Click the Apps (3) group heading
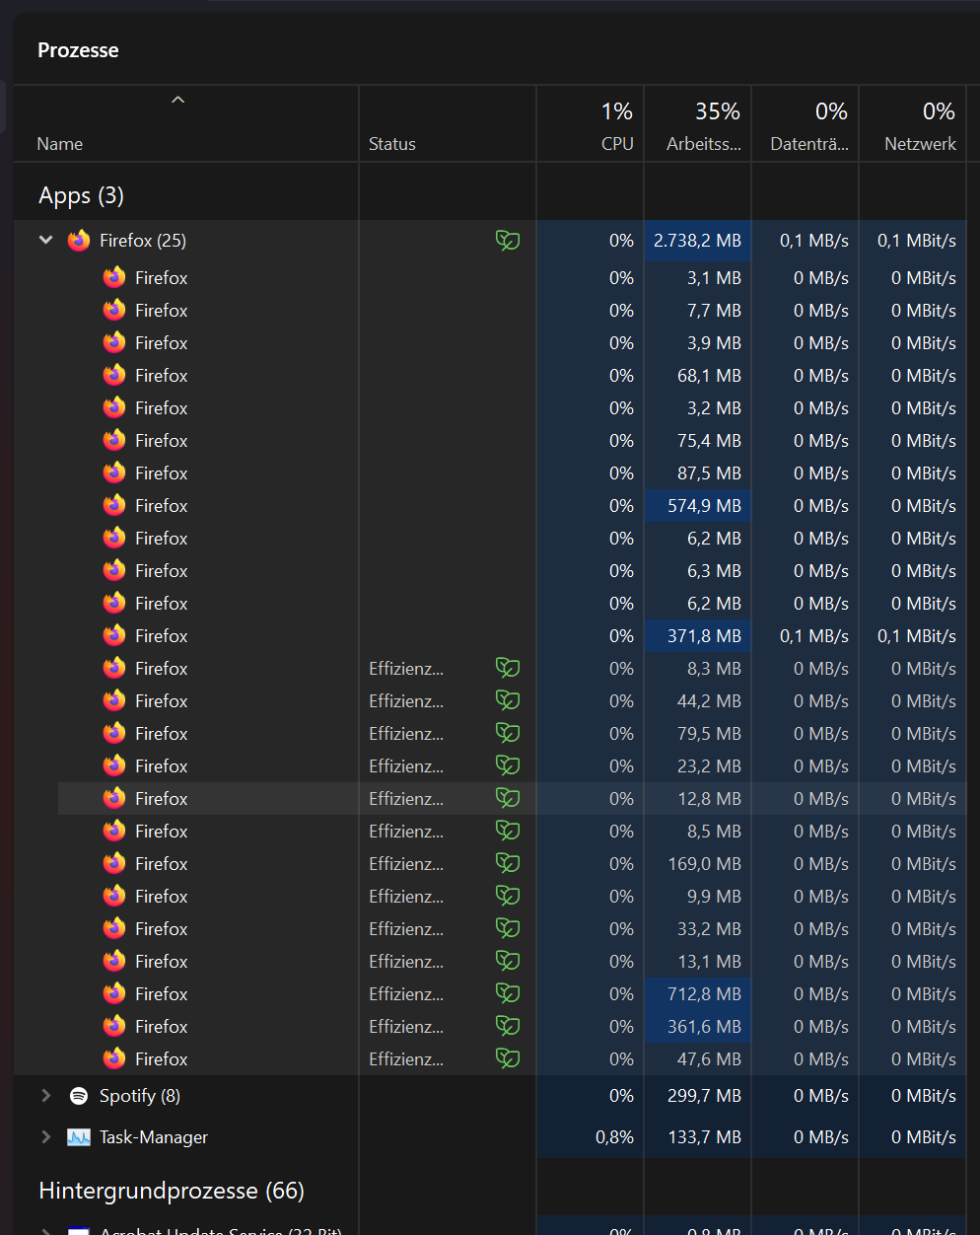980x1235 pixels. click(81, 195)
